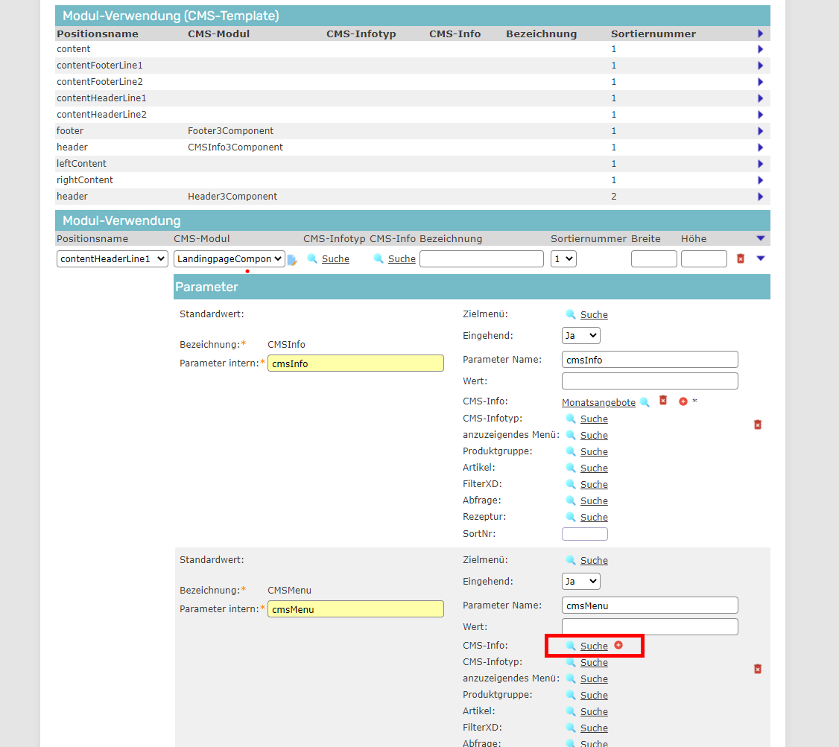
Task: Click red plus icon in cmsMenu CMS-Info row
Action: tap(618, 645)
